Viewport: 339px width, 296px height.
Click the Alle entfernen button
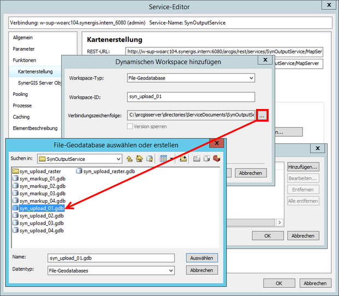coord(303,201)
